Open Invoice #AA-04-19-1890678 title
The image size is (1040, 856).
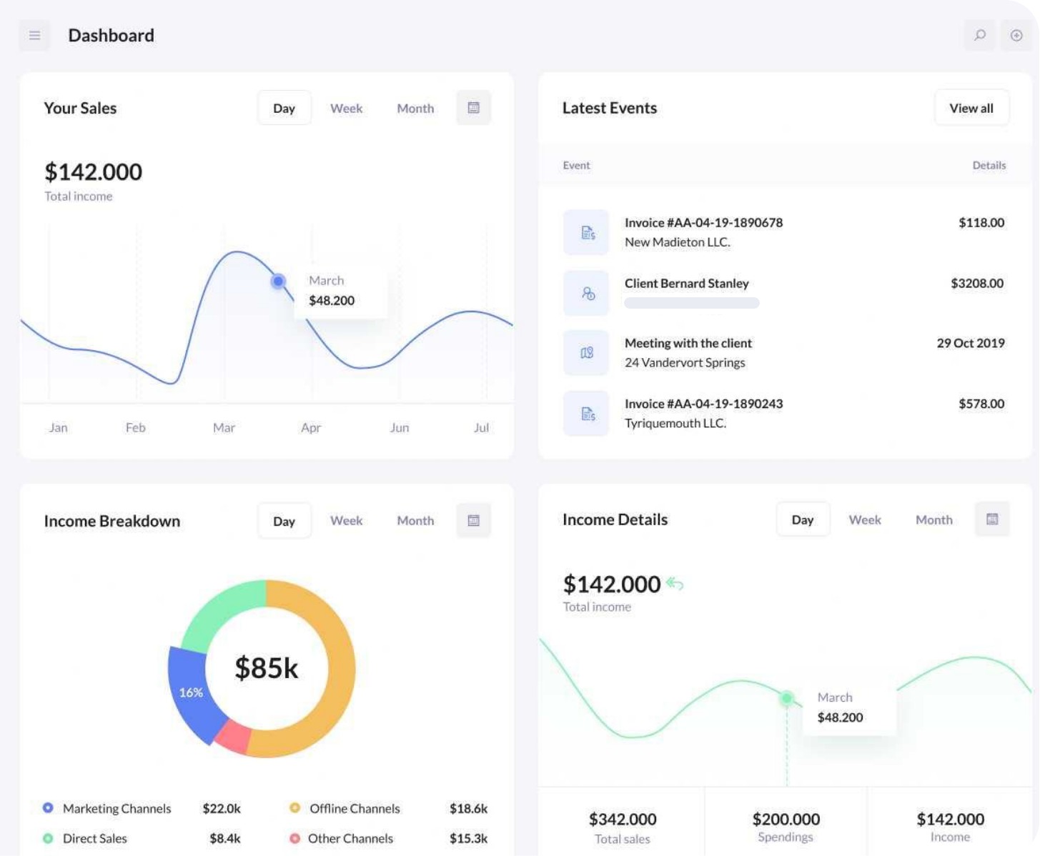click(703, 222)
